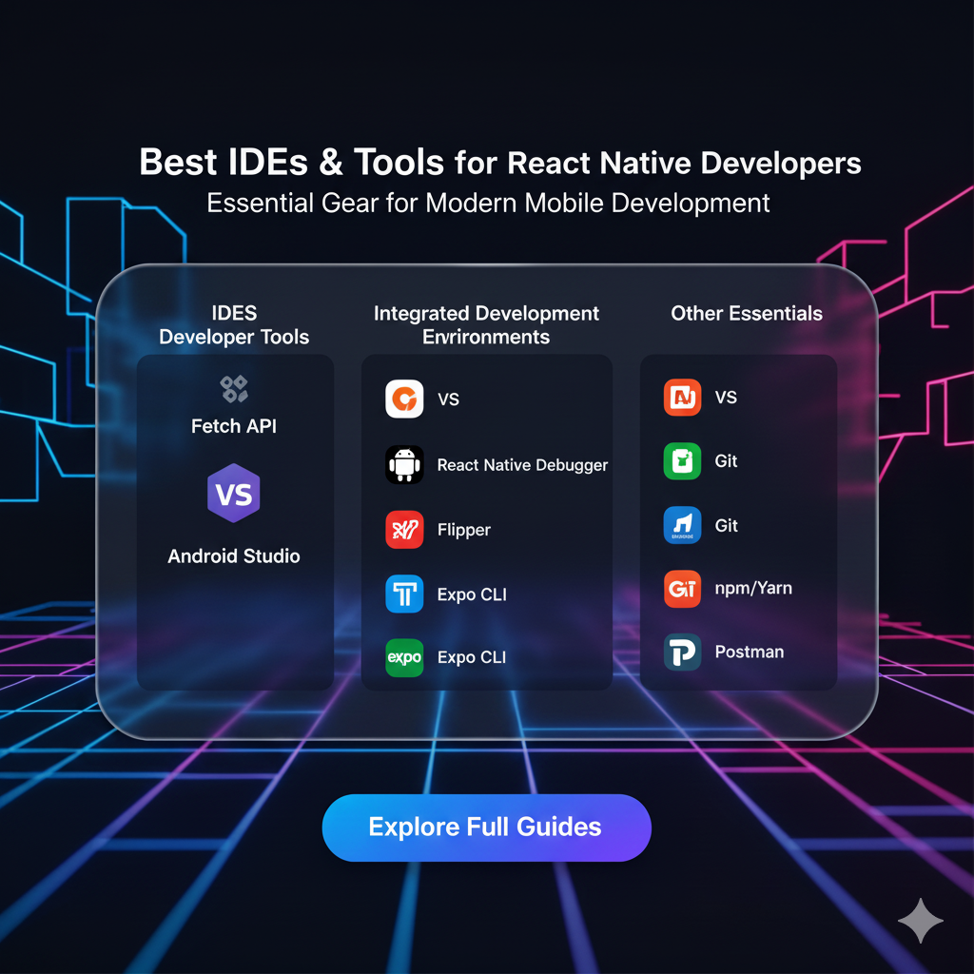Select the Postman icon
Screen dimensions: 974x974
pyautogui.click(x=681, y=653)
